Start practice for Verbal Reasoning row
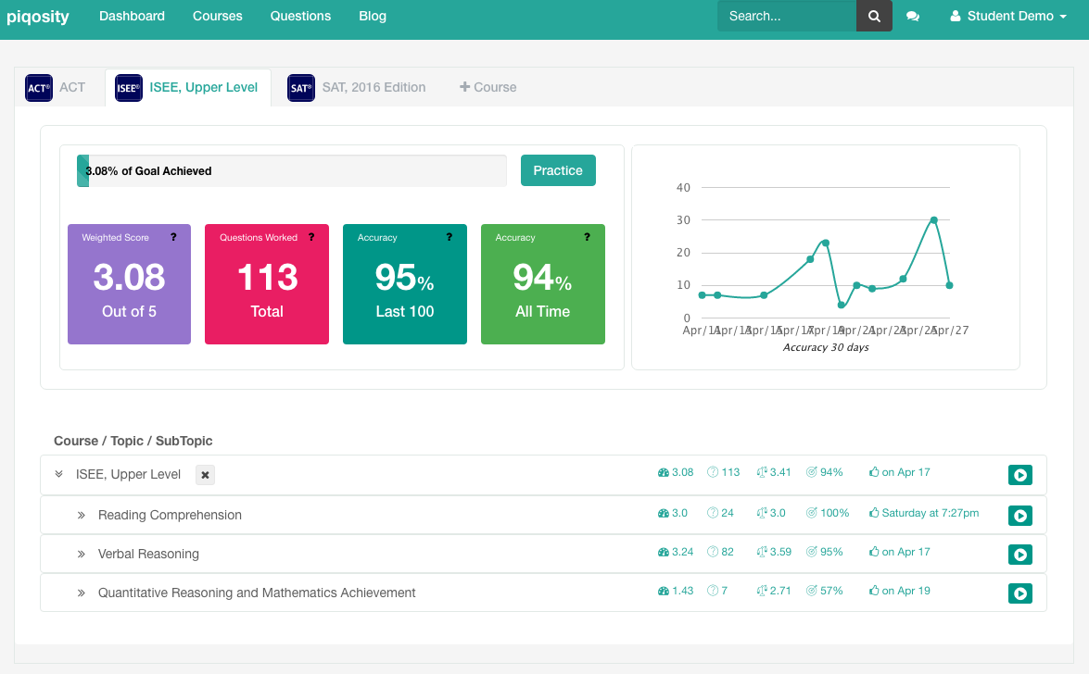Image resolution: width=1089 pixels, height=674 pixels. point(1020,555)
